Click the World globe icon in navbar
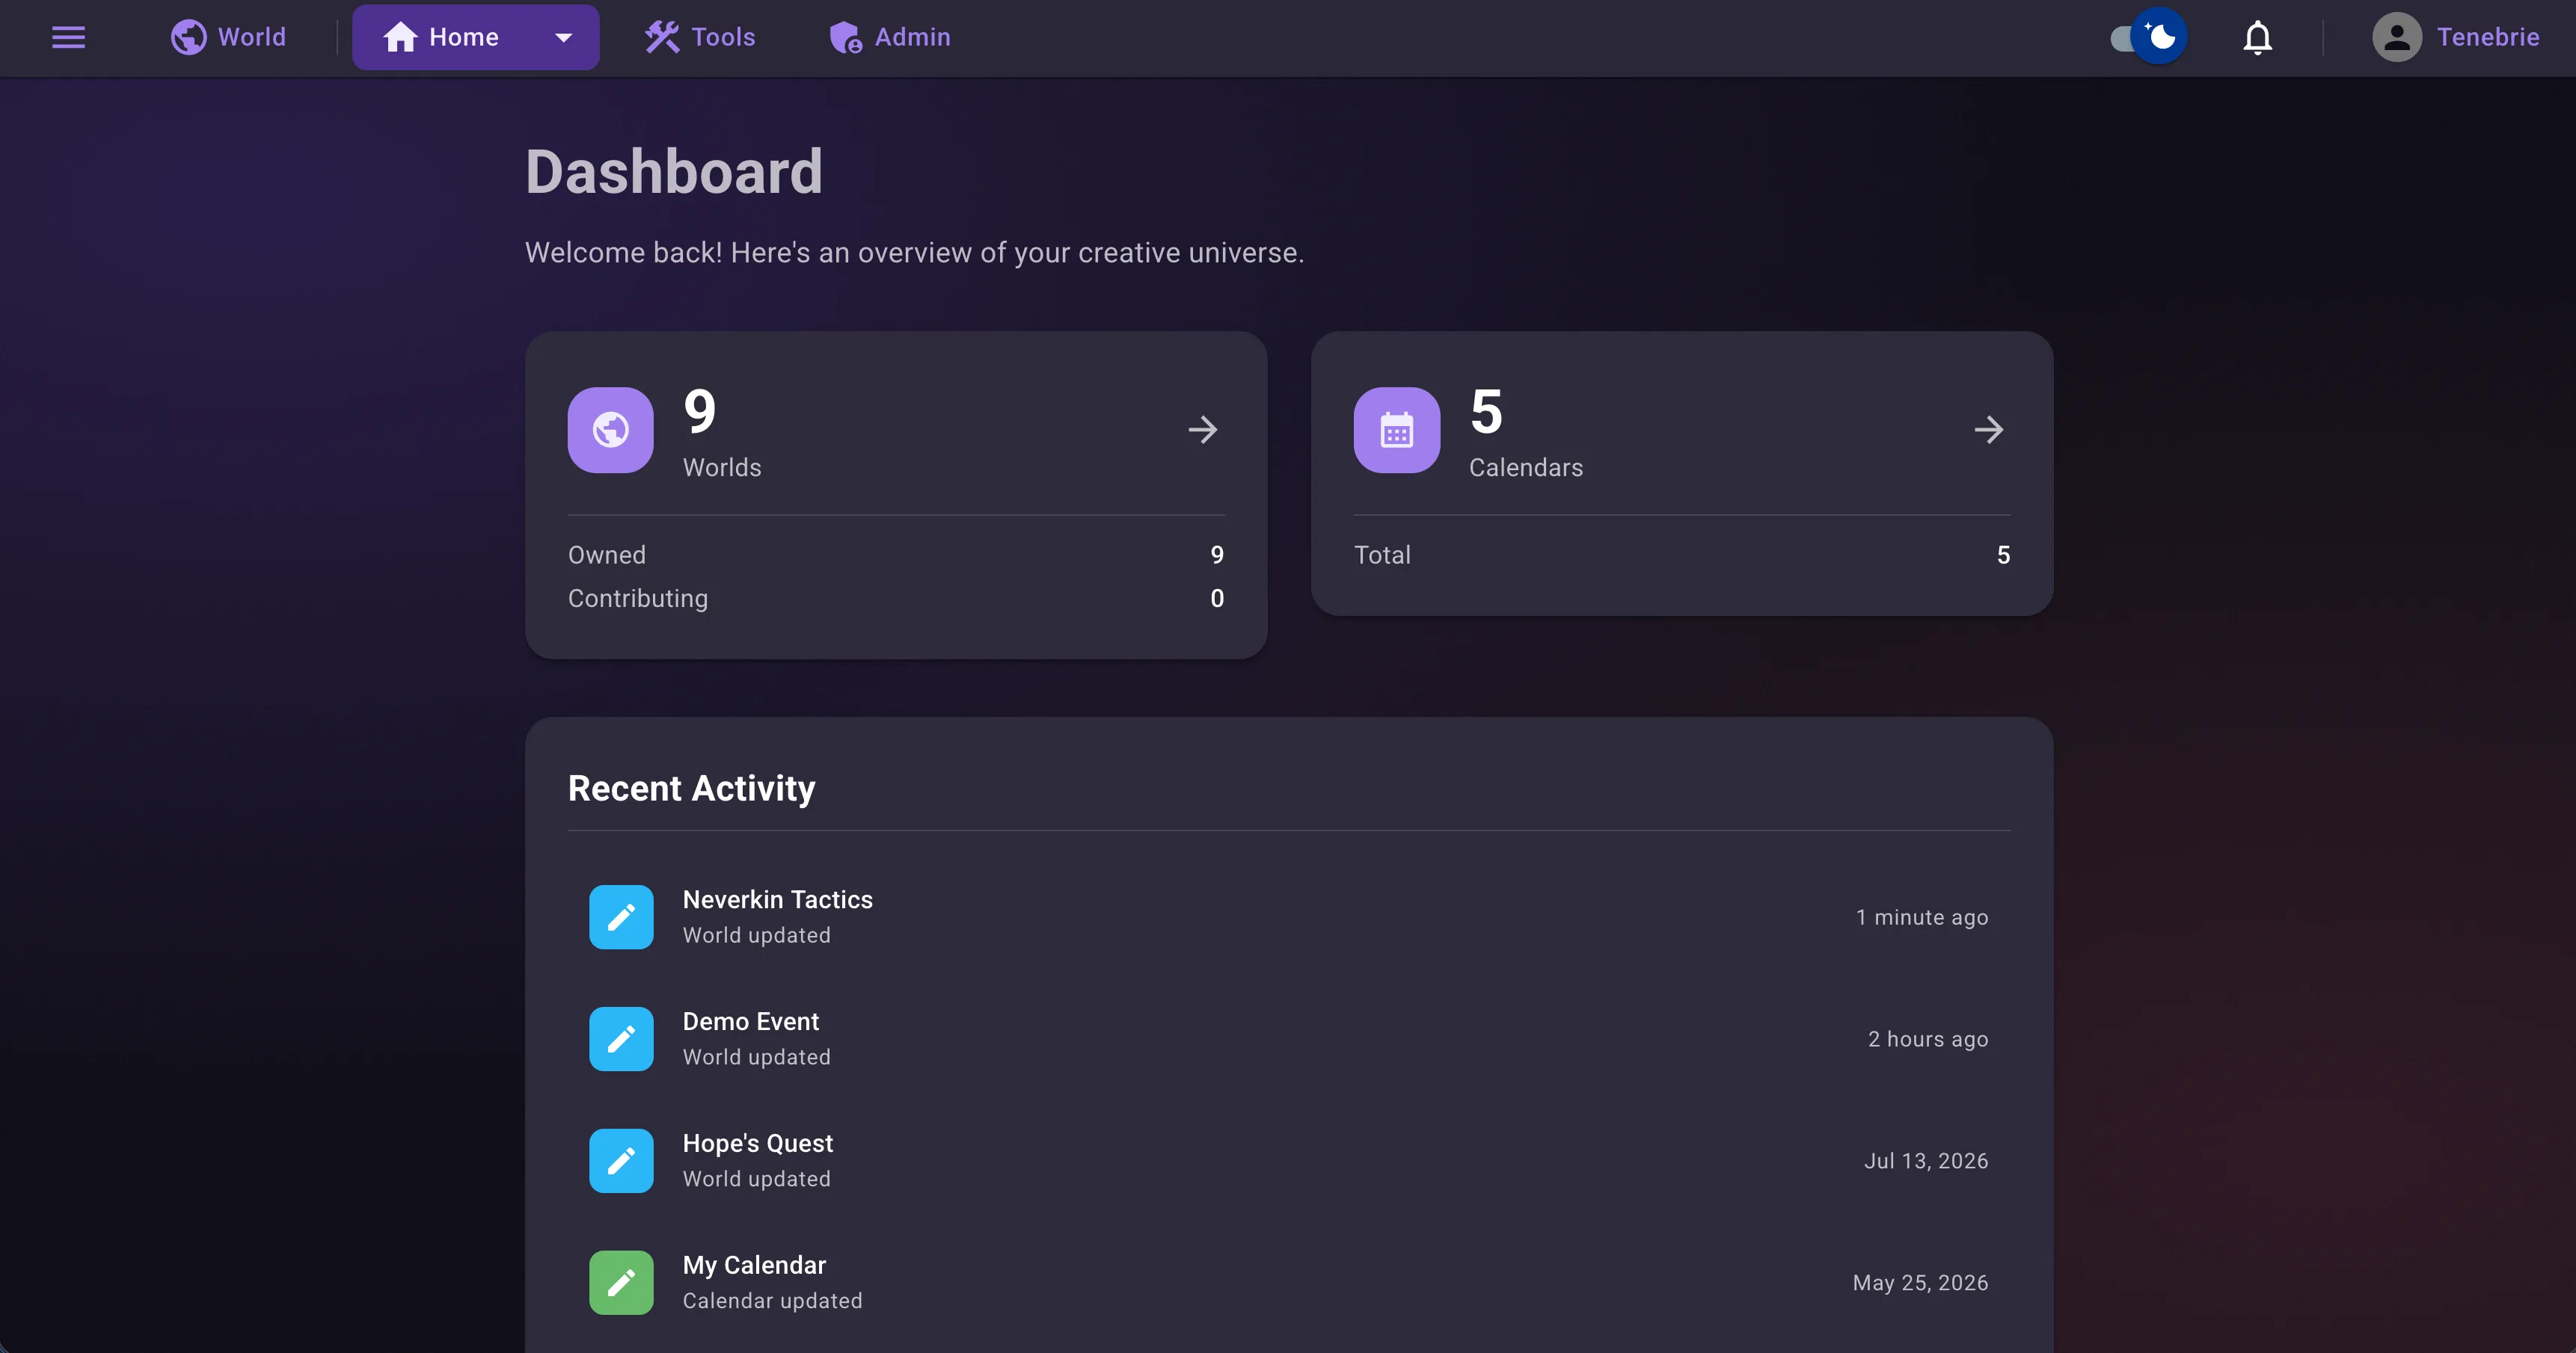The width and height of the screenshot is (2576, 1353). click(x=188, y=37)
